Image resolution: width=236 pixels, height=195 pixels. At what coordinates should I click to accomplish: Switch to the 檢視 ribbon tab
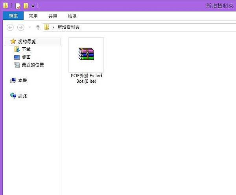tap(72, 16)
